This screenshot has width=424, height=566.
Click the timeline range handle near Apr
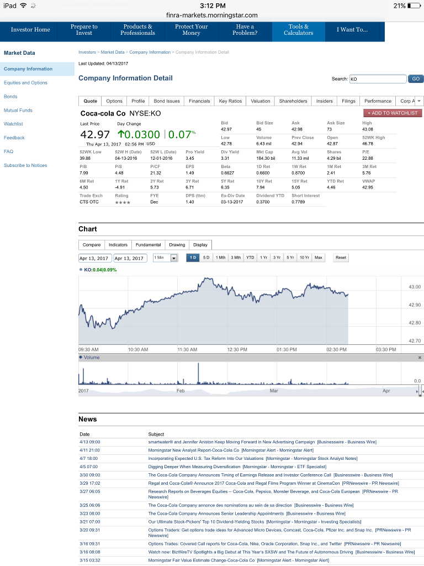tap(420, 391)
